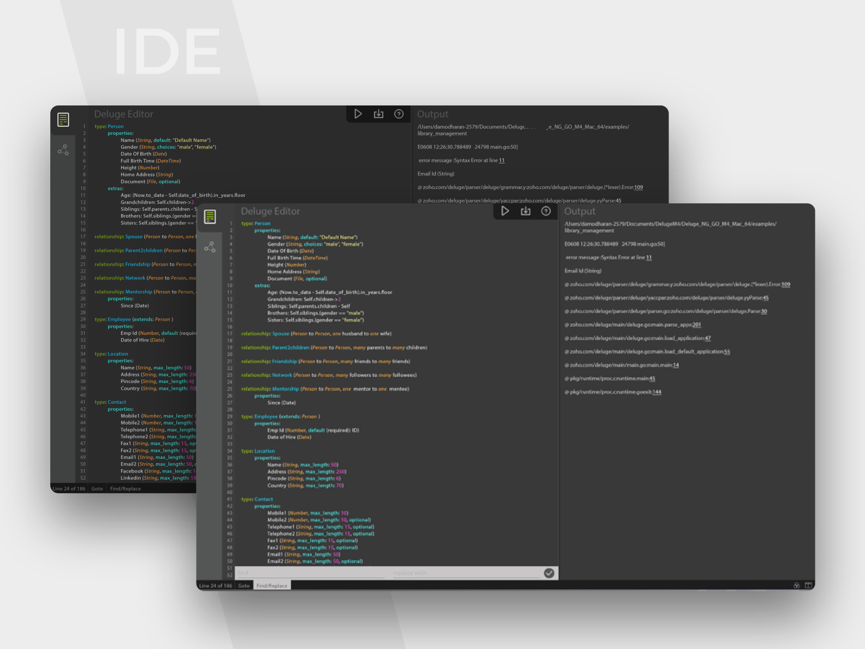Follow the runtime.goexit:144 link in front output
The image size is (865, 649).
click(x=657, y=392)
